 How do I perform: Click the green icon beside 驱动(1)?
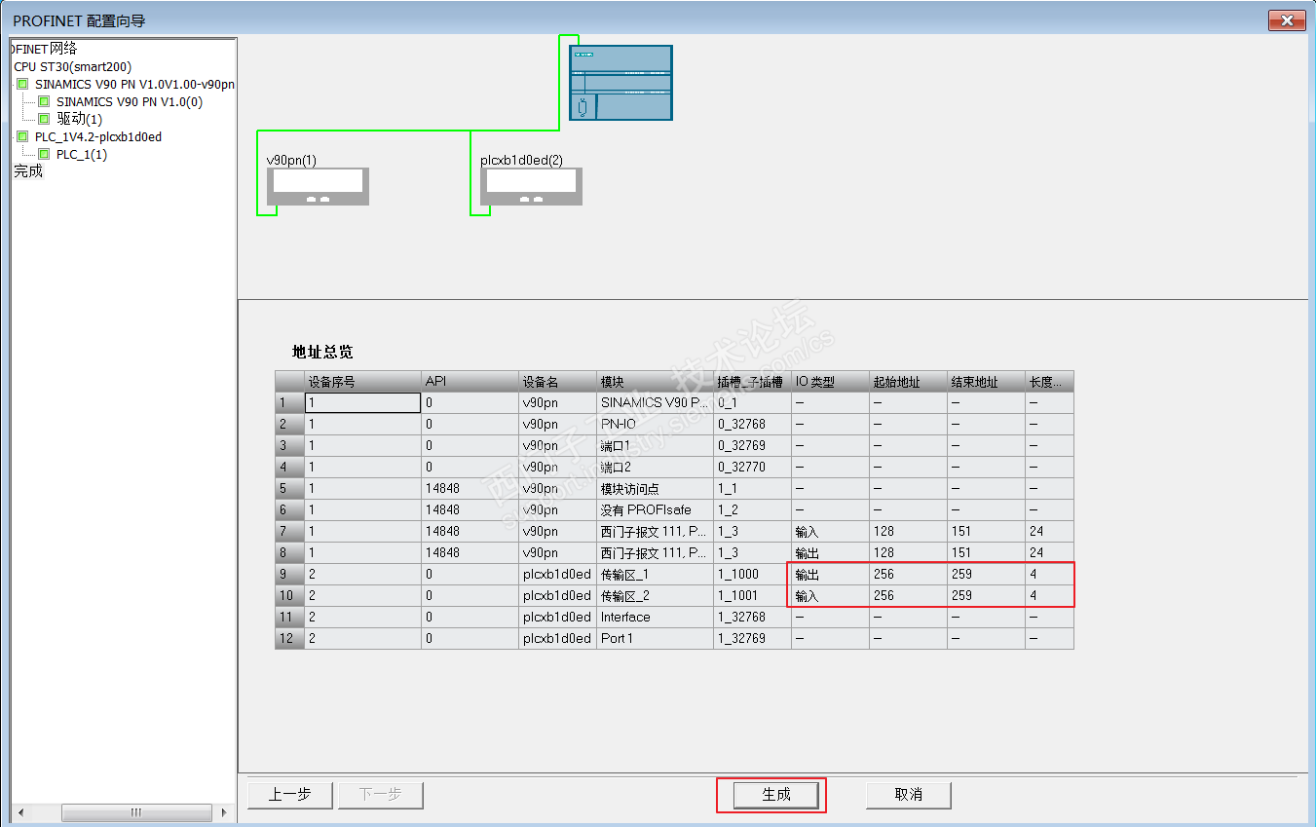pos(44,119)
